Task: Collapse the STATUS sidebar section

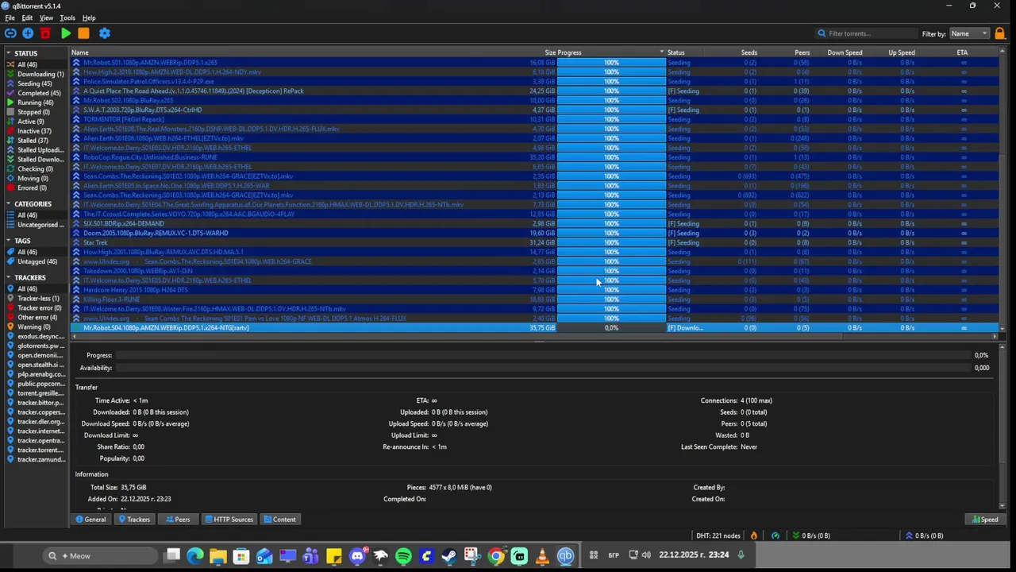Action: 9,53
